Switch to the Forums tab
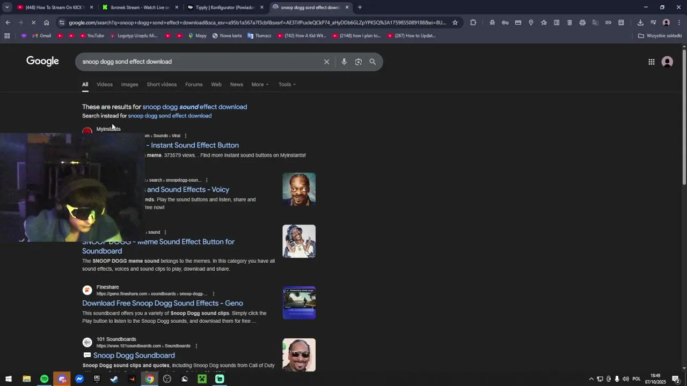 pyautogui.click(x=194, y=85)
